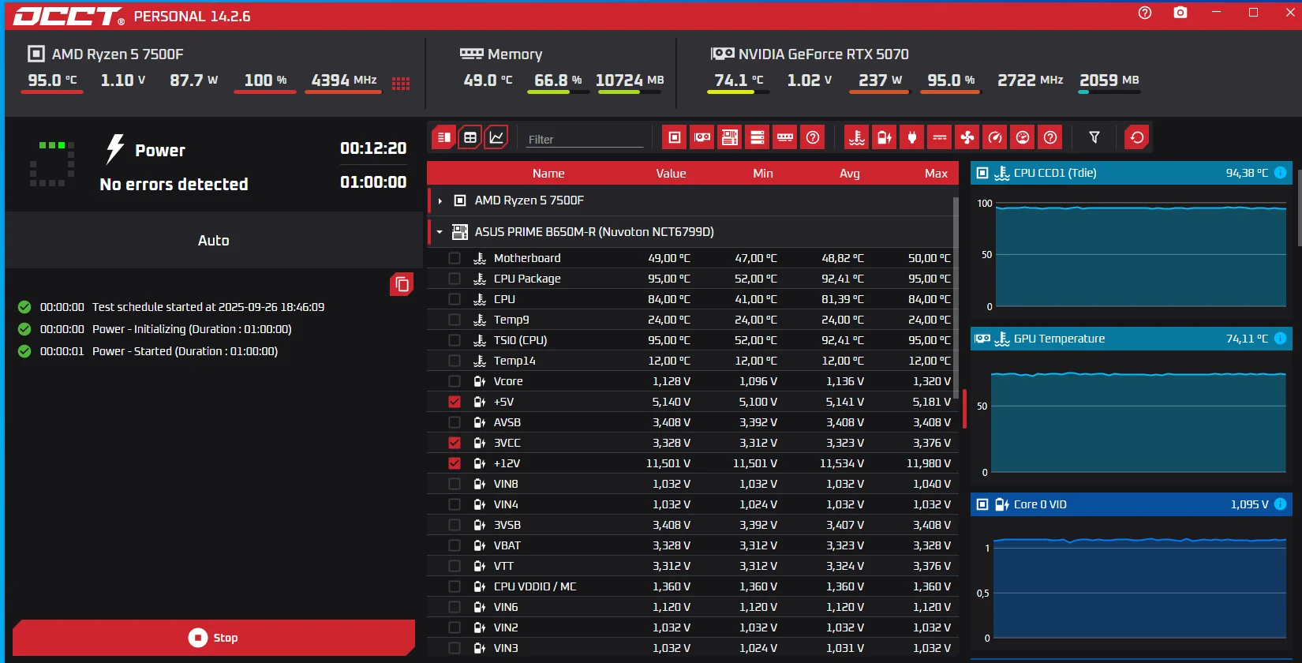Tick the TSI0 (CPU) checkbox
Viewport: 1302px width, 663px height.
click(x=455, y=340)
